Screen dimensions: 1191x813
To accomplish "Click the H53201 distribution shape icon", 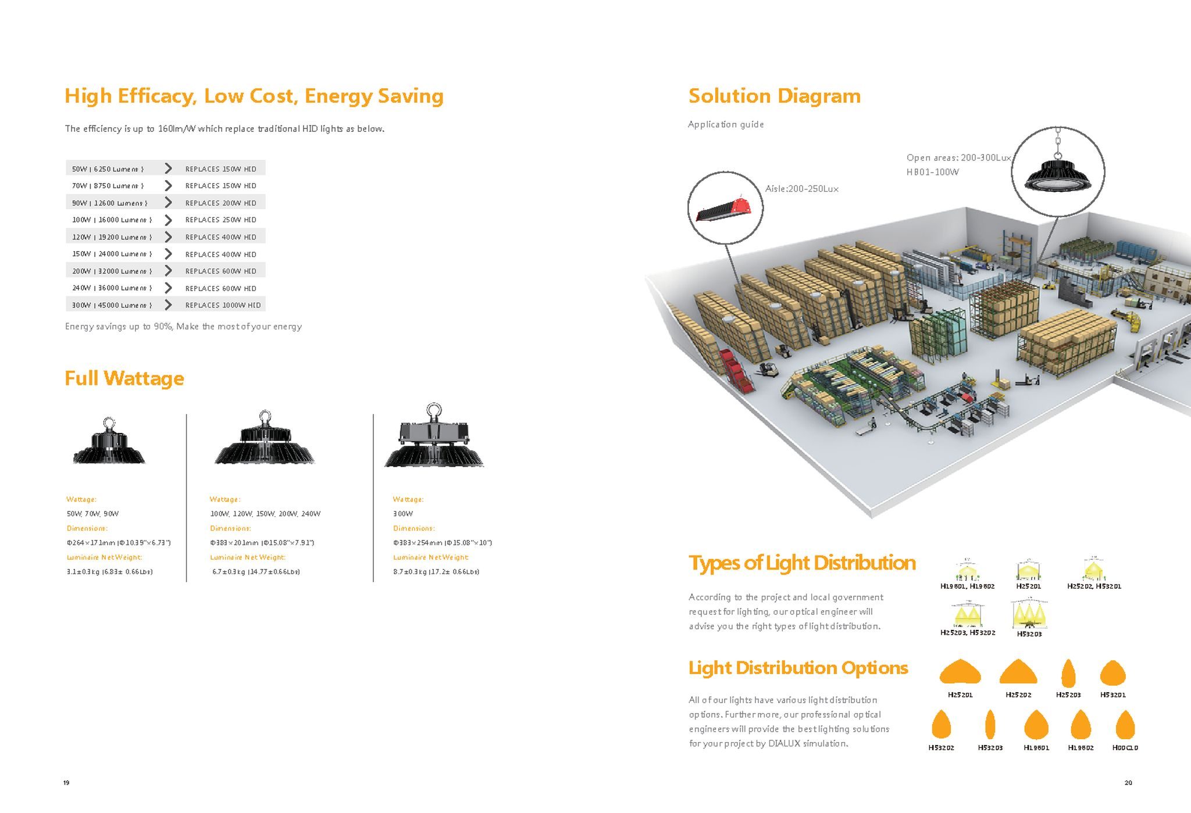I will tap(1112, 673).
